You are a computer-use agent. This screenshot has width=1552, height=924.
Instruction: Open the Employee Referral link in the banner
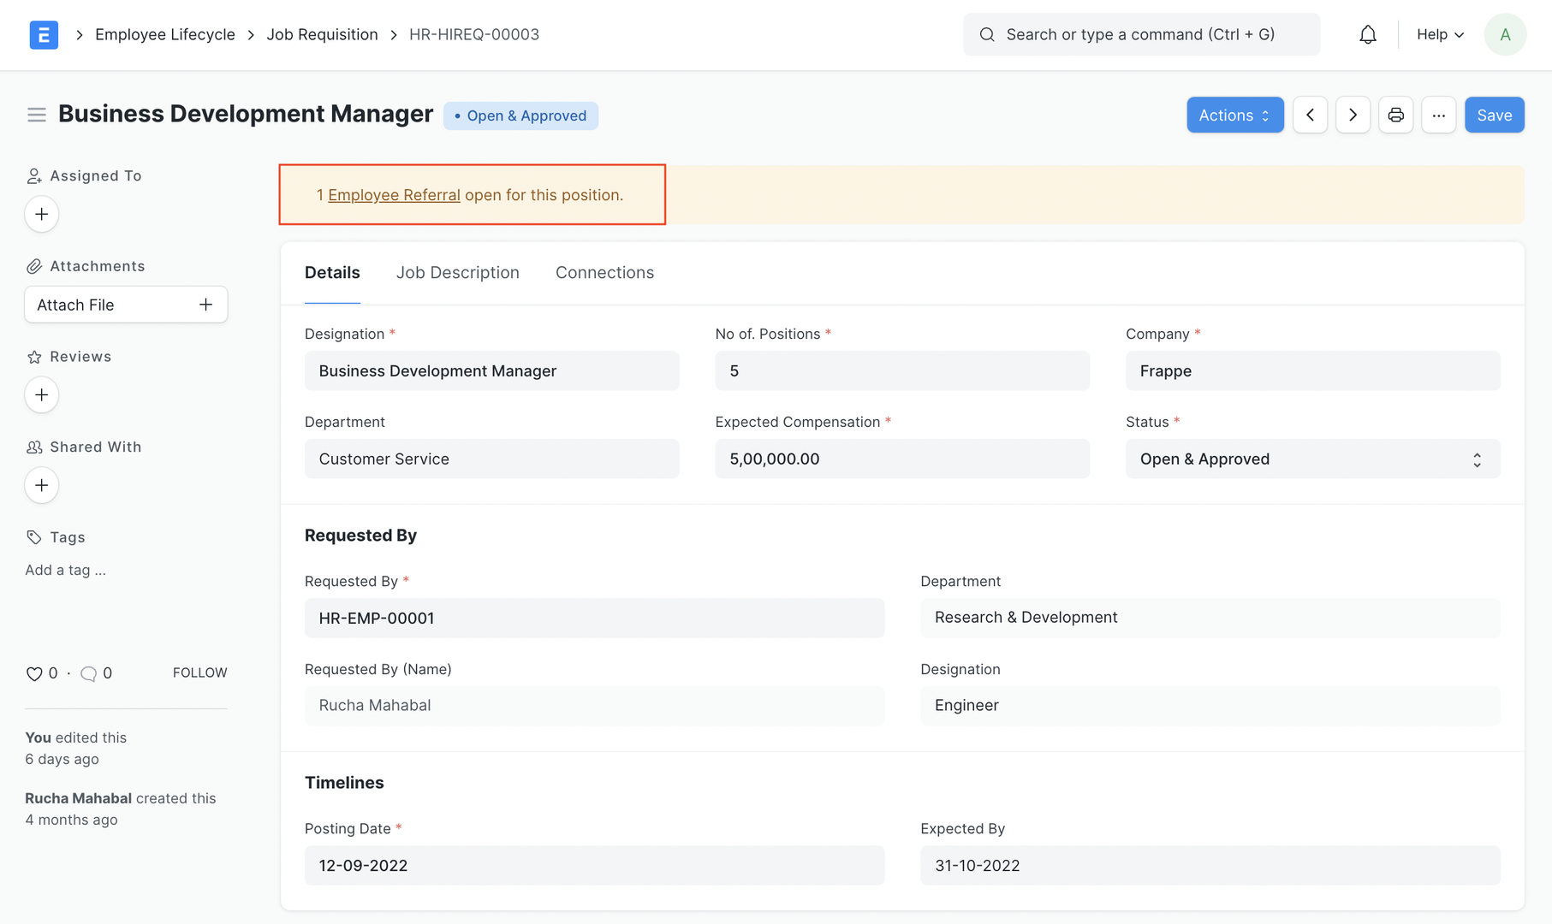[x=394, y=194]
